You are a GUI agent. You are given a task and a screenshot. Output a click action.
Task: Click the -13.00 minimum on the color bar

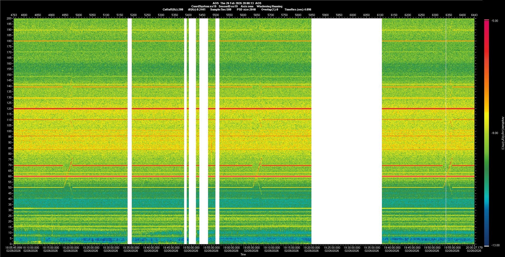pos(495,245)
